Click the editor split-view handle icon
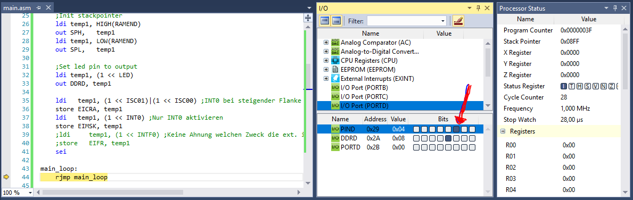The height and width of the screenshot is (200, 633). click(x=308, y=18)
